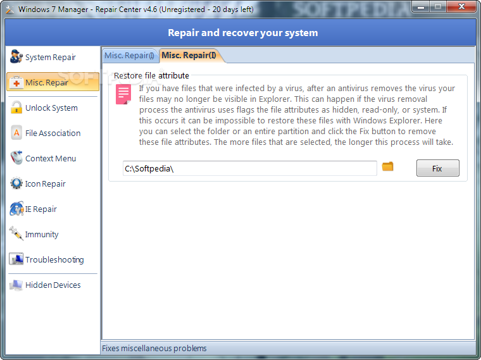Click the Hidden Devices computer icon
Viewport: 481px width, 360px height.
coord(16,285)
